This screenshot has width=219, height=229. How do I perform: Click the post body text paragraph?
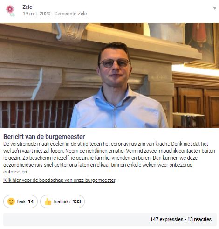(109, 158)
